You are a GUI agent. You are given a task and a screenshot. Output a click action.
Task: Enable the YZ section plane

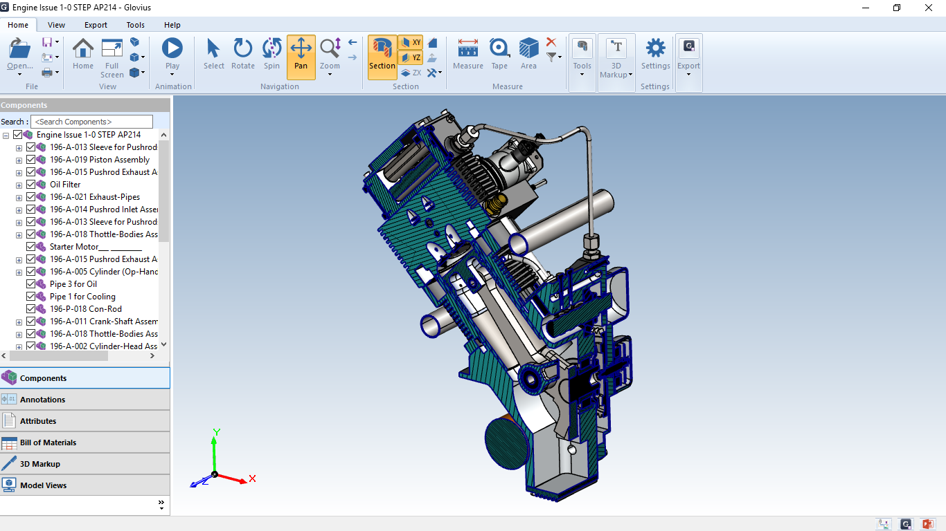411,57
